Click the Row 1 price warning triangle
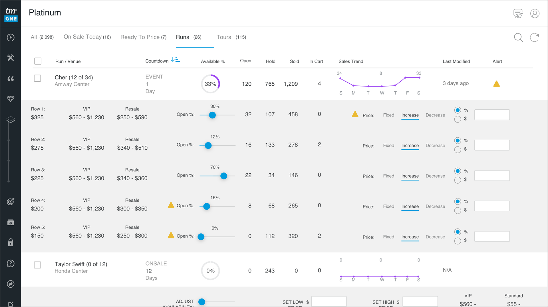This screenshot has height=307, width=548. pyautogui.click(x=355, y=114)
